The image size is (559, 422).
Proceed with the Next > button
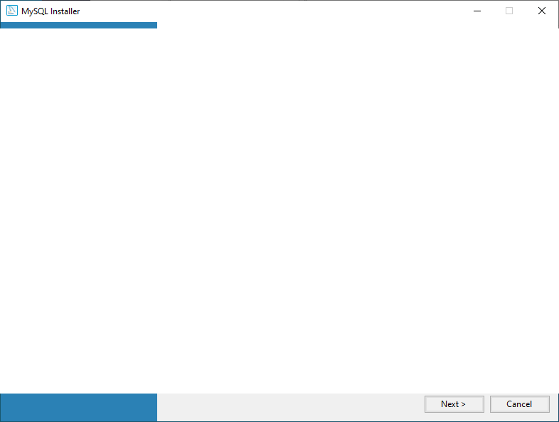[x=454, y=404]
